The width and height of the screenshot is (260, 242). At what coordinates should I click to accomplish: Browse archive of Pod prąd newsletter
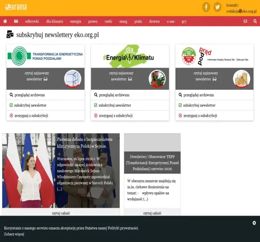(214, 95)
